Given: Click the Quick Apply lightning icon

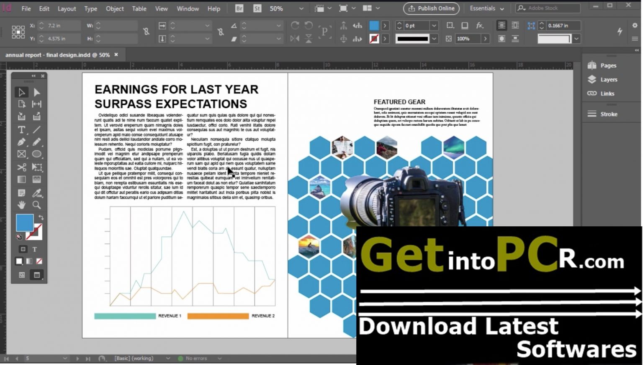Looking at the screenshot, I should coord(620,31).
